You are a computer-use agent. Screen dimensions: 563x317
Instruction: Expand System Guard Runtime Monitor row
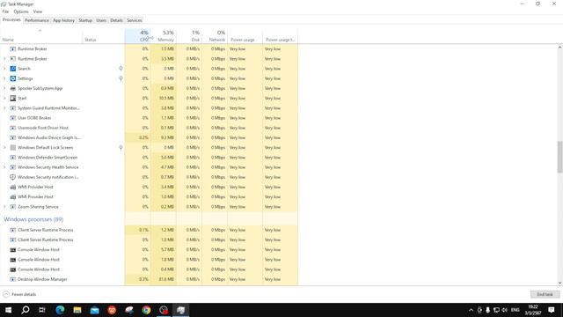[x=4, y=108]
